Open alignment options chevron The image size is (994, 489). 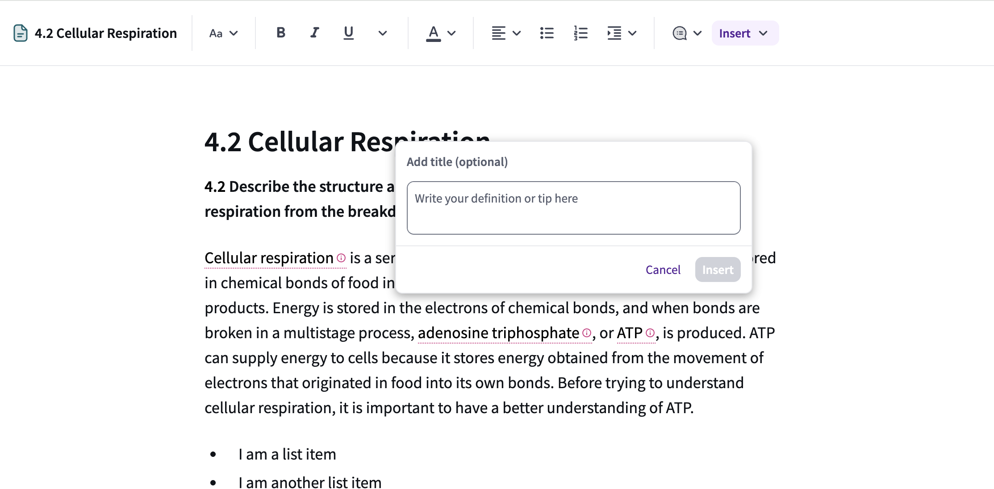click(517, 33)
